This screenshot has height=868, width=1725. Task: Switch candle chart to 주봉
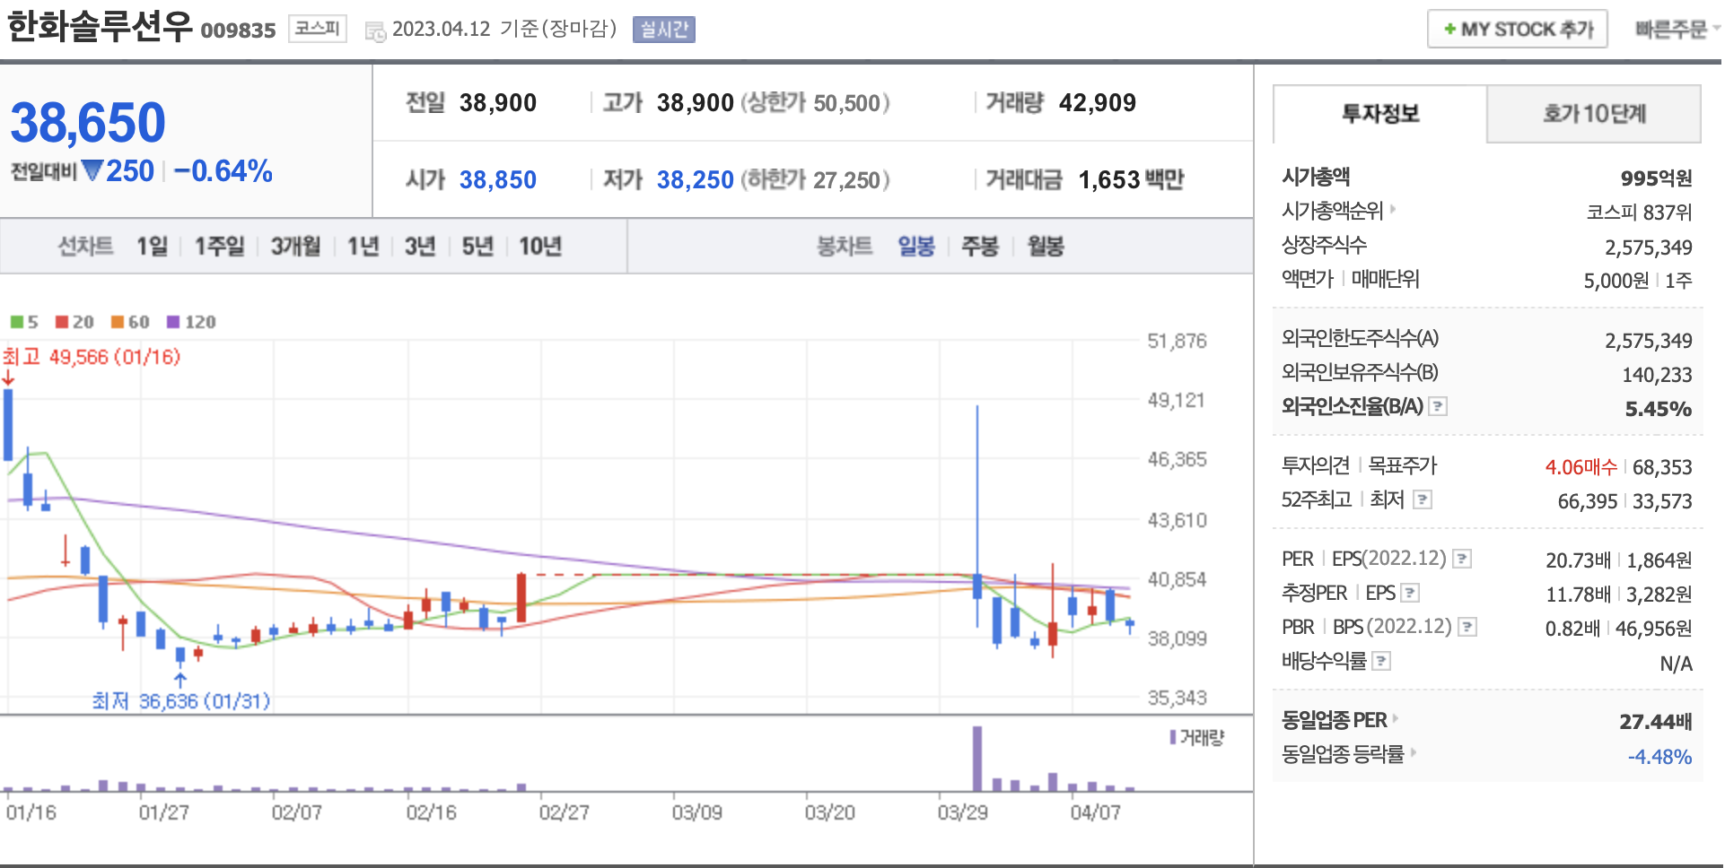click(x=980, y=246)
